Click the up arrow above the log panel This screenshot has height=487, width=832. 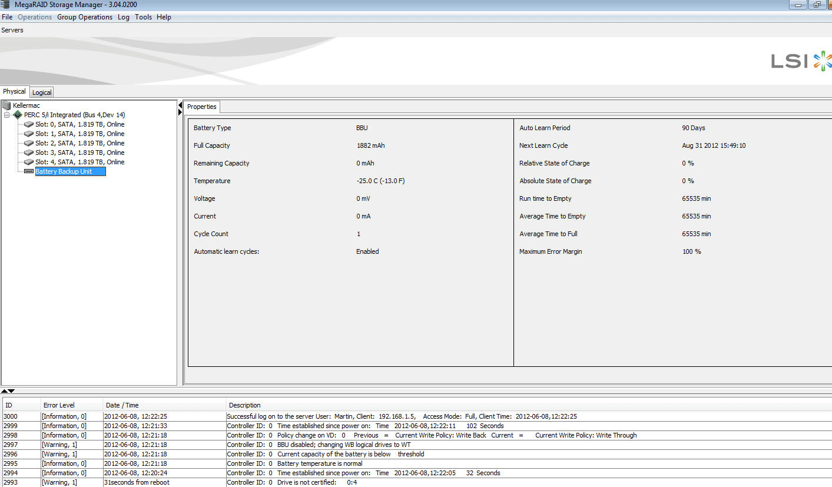click(4, 391)
